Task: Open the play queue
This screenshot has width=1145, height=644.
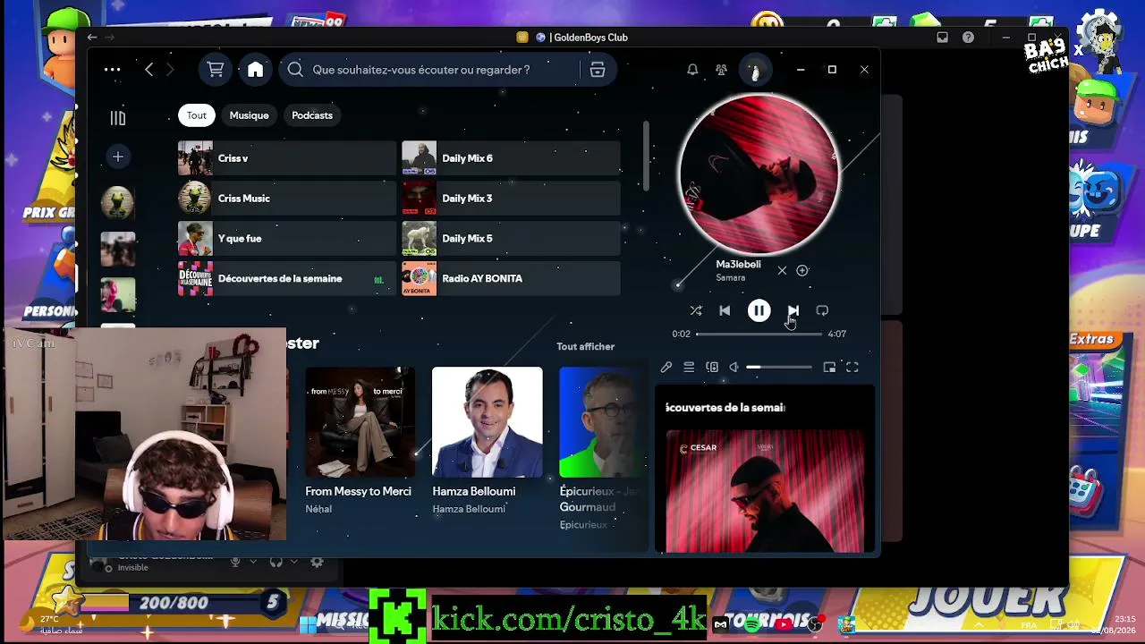Action: (689, 367)
